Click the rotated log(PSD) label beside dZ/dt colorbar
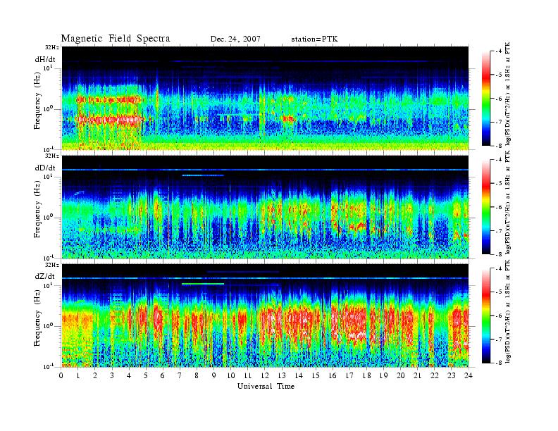 pyautogui.click(x=508, y=311)
